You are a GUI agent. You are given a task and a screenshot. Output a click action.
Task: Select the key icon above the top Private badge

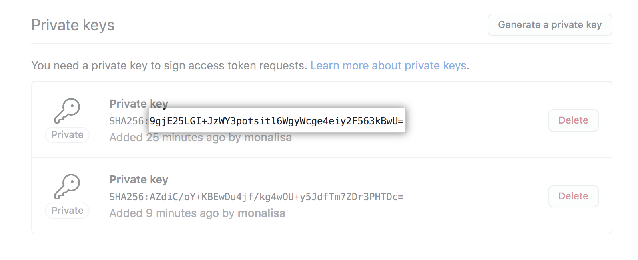tap(67, 111)
